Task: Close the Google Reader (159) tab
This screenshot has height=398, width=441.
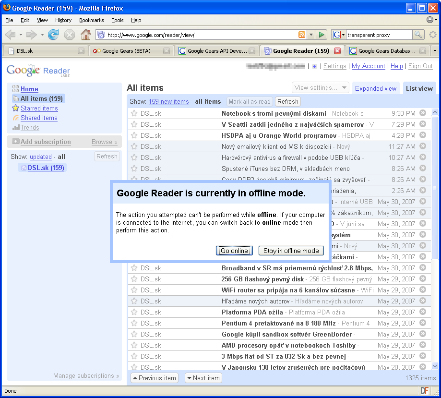Action: [x=337, y=51]
